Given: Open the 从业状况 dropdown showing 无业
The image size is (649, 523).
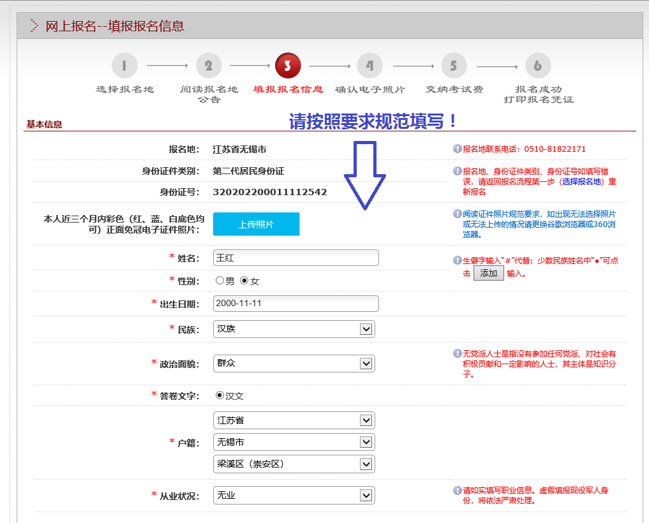Looking at the screenshot, I should click(294, 496).
